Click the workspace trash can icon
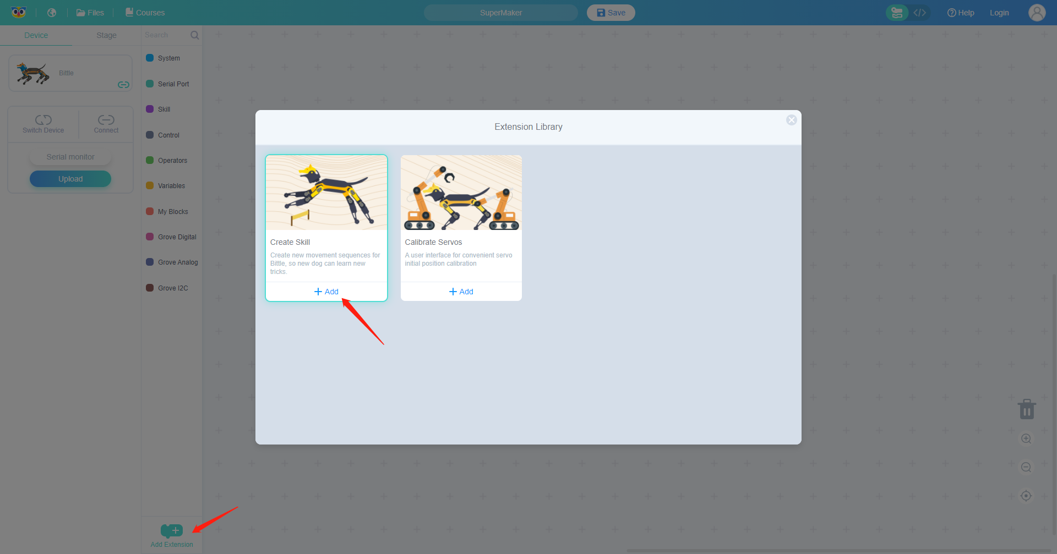 [1027, 409]
